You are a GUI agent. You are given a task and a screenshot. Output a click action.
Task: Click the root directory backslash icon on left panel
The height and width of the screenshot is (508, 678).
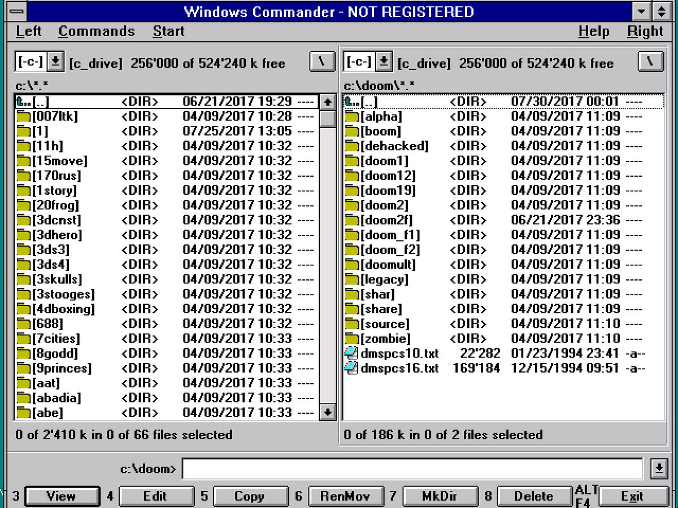(x=321, y=62)
